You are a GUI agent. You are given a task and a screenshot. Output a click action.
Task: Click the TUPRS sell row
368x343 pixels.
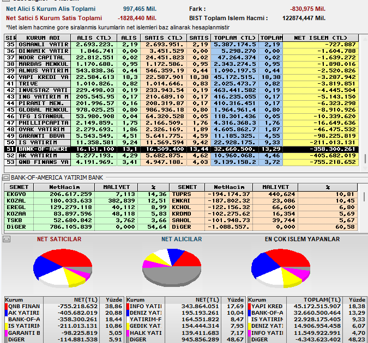point(263,194)
